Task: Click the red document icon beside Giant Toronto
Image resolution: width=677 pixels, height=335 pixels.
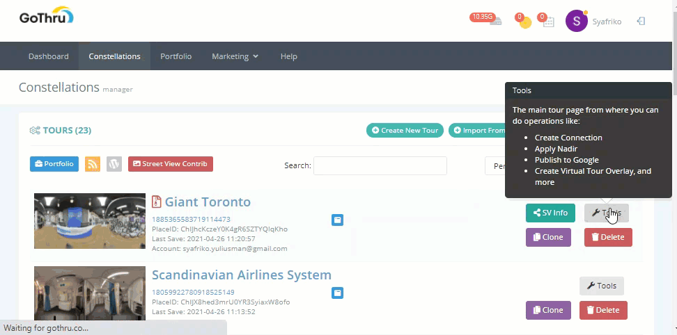Action: pyautogui.click(x=156, y=202)
